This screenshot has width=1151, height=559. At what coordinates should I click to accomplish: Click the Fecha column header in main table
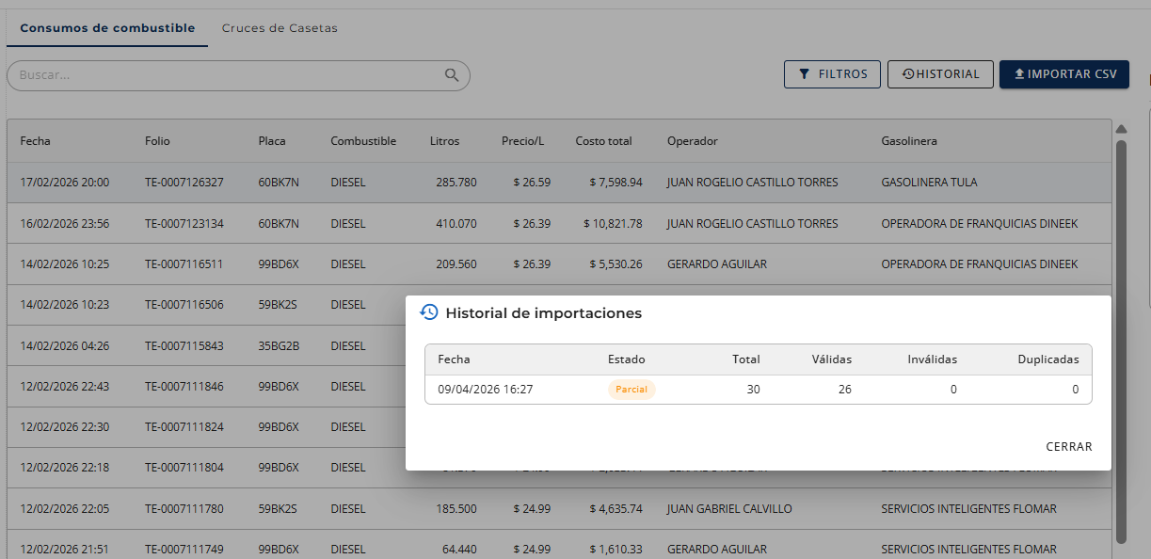(35, 141)
